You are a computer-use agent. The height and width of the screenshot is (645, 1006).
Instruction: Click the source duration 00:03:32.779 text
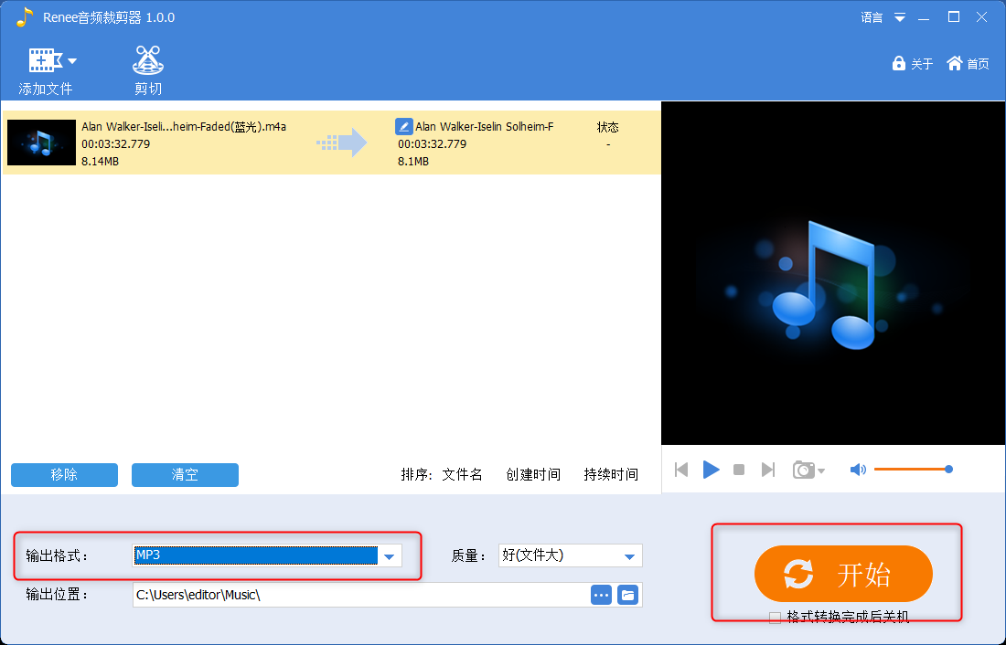point(116,143)
